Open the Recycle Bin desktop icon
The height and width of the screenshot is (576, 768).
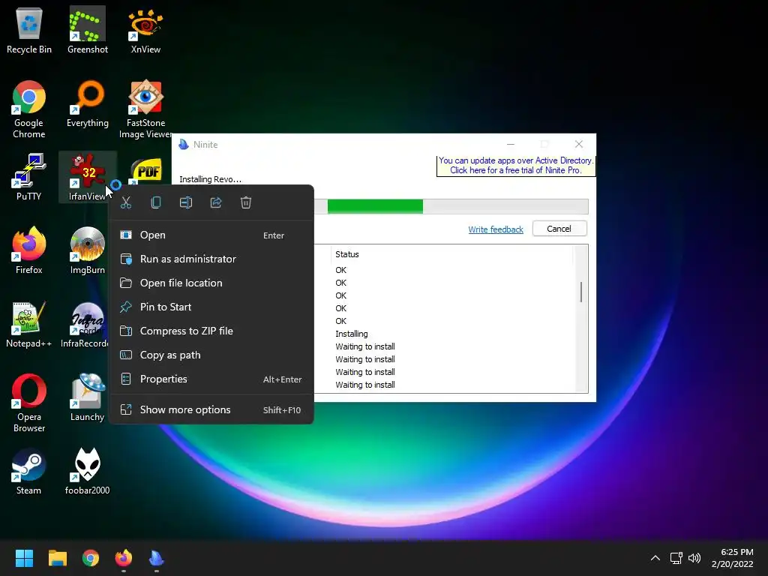tap(29, 30)
